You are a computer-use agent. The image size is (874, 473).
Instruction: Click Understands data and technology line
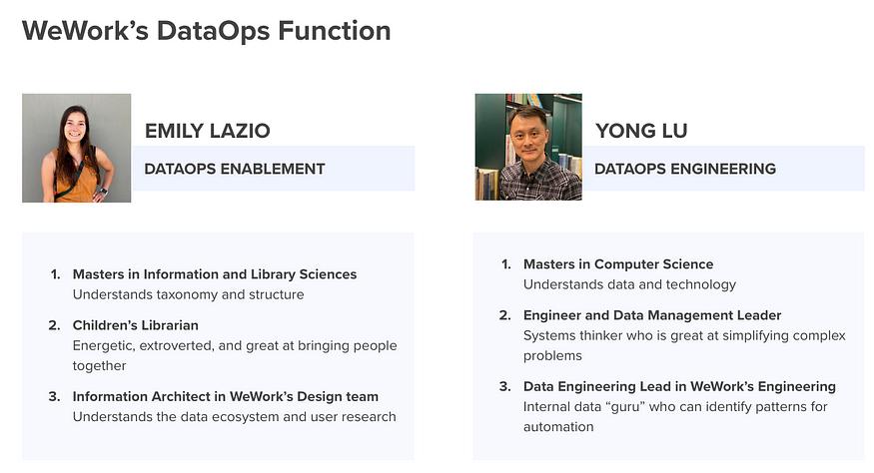point(629,284)
